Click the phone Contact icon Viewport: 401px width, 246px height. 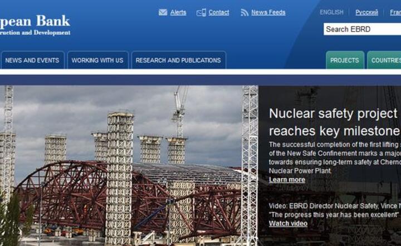201,12
